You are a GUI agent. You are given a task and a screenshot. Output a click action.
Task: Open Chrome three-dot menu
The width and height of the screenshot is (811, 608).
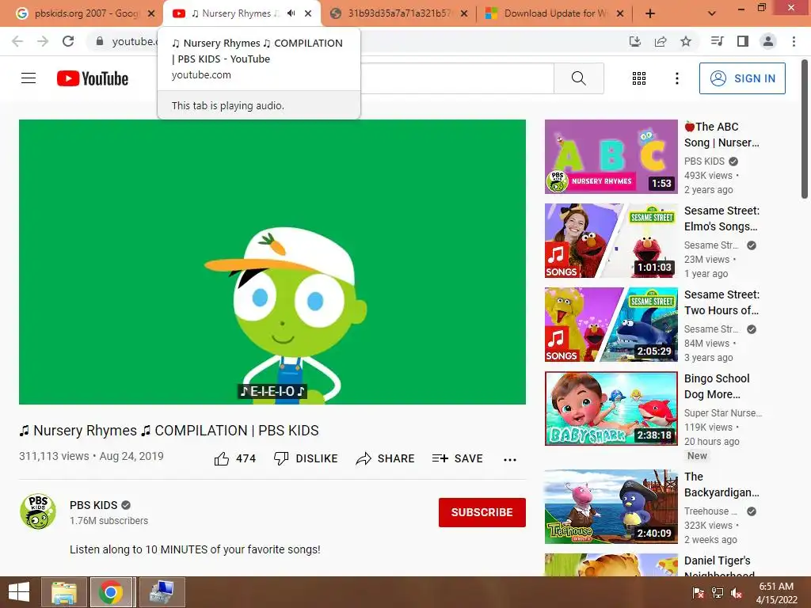coord(794,41)
